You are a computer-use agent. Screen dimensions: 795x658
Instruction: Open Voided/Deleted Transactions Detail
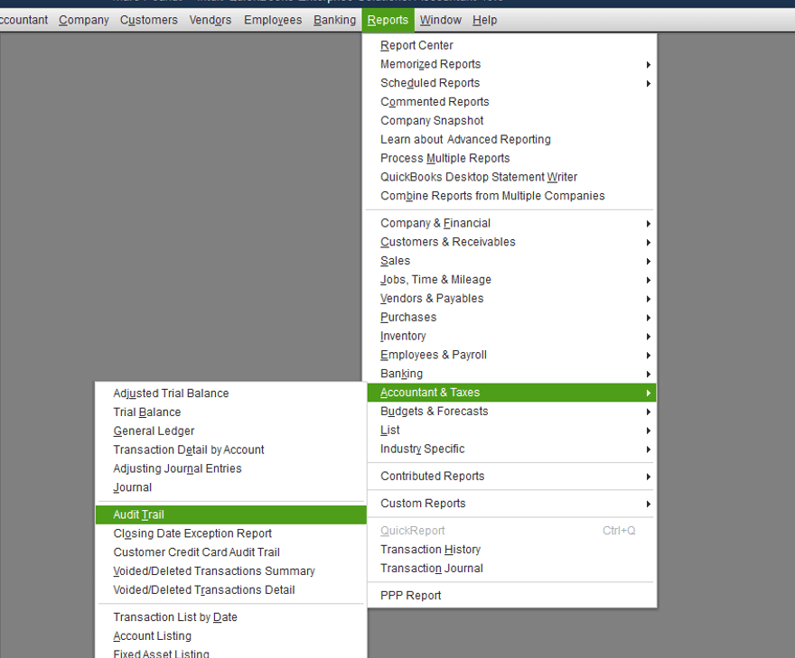[230, 589]
